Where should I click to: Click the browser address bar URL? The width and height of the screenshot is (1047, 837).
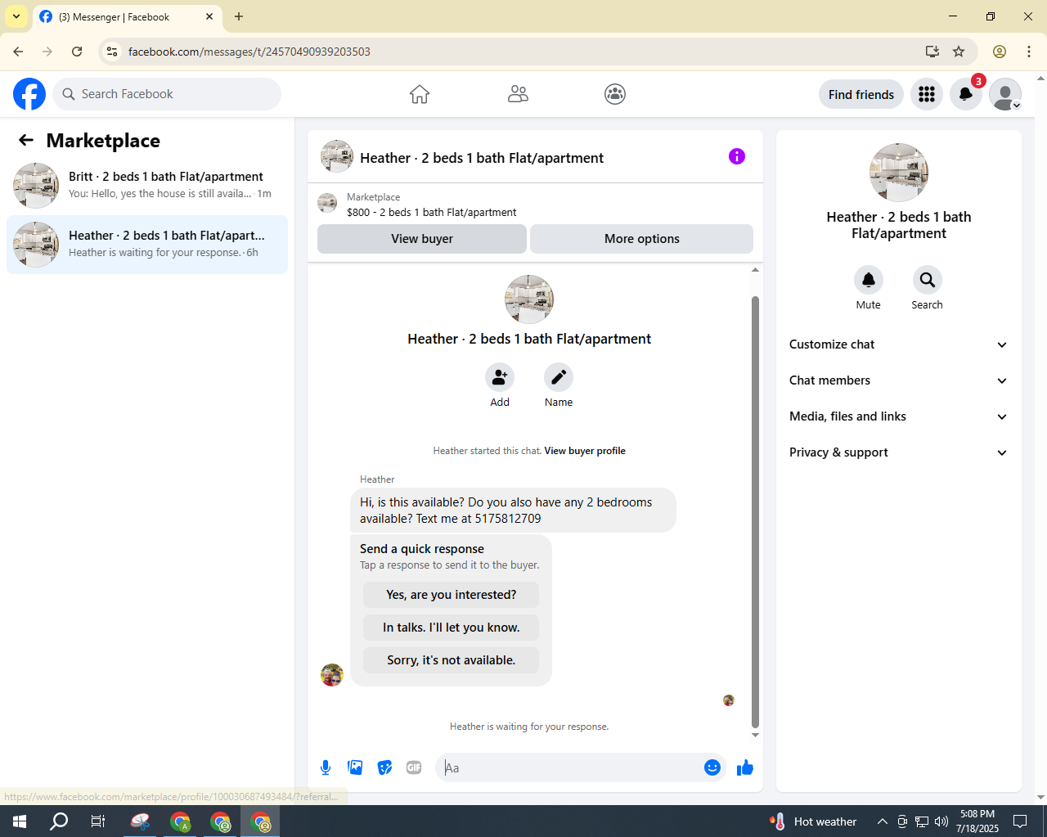pyautogui.click(x=249, y=52)
